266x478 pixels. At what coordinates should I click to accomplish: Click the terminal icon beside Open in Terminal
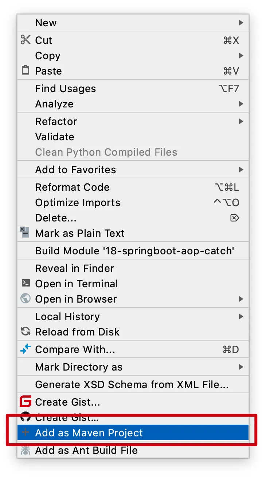(26, 283)
